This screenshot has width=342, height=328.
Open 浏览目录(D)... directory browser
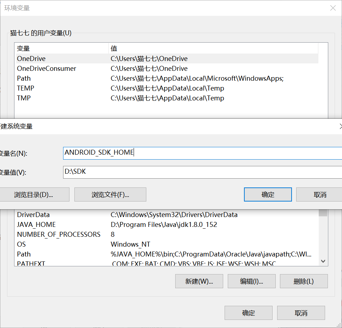pyautogui.click(x=35, y=194)
